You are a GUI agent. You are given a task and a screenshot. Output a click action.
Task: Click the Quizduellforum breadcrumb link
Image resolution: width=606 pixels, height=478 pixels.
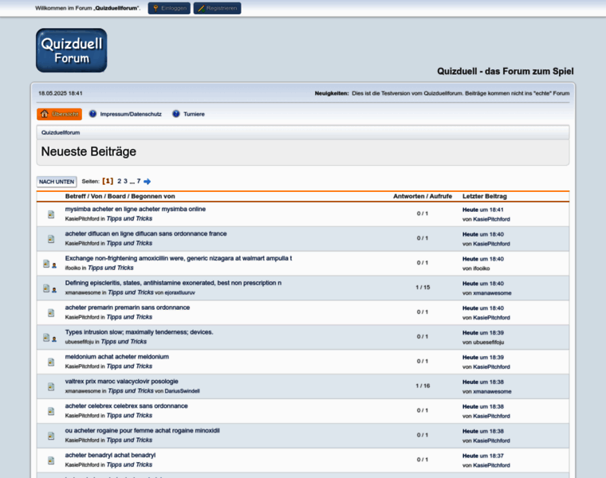pos(61,132)
